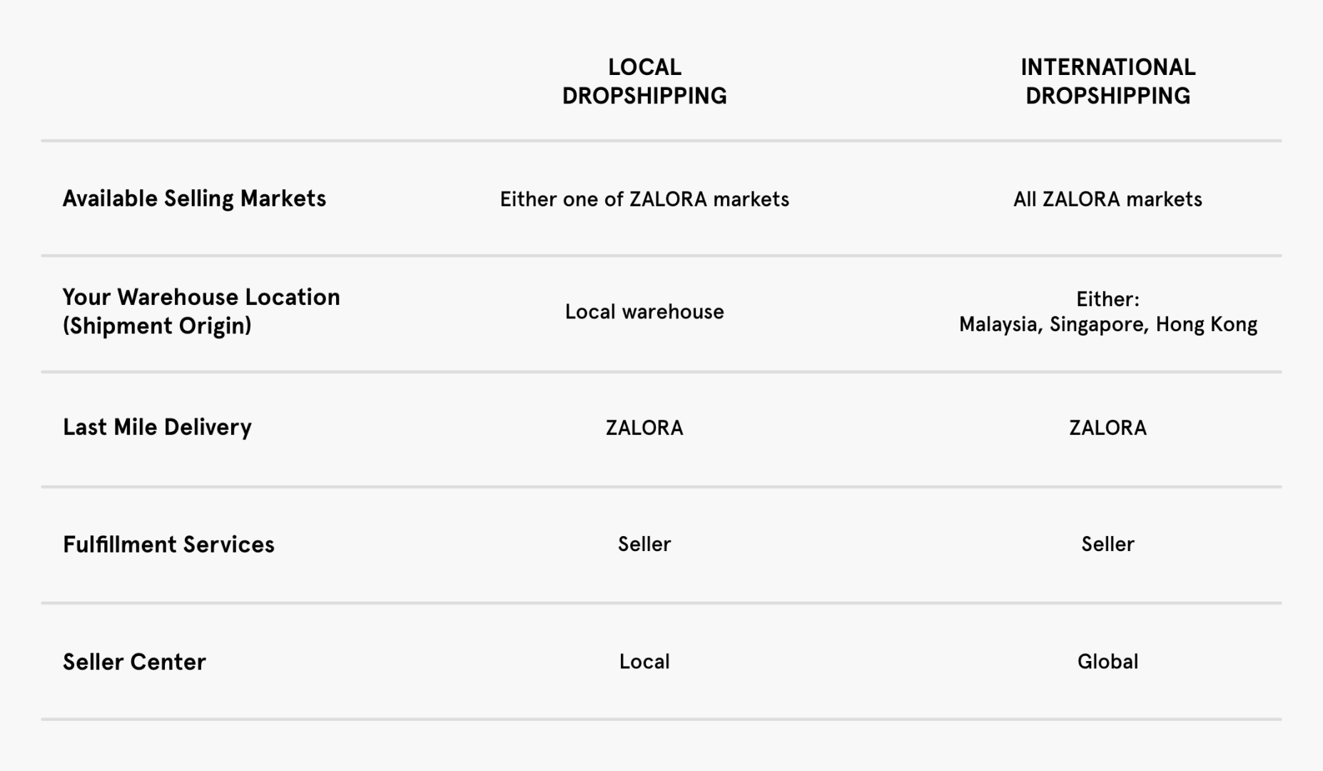
Task: Select Seller in Local Dropshipping column
Action: tap(644, 544)
